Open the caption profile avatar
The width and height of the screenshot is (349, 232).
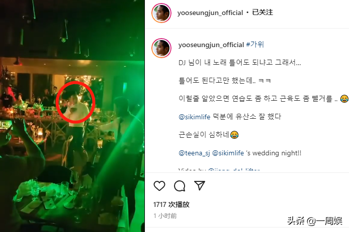point(161,48)
